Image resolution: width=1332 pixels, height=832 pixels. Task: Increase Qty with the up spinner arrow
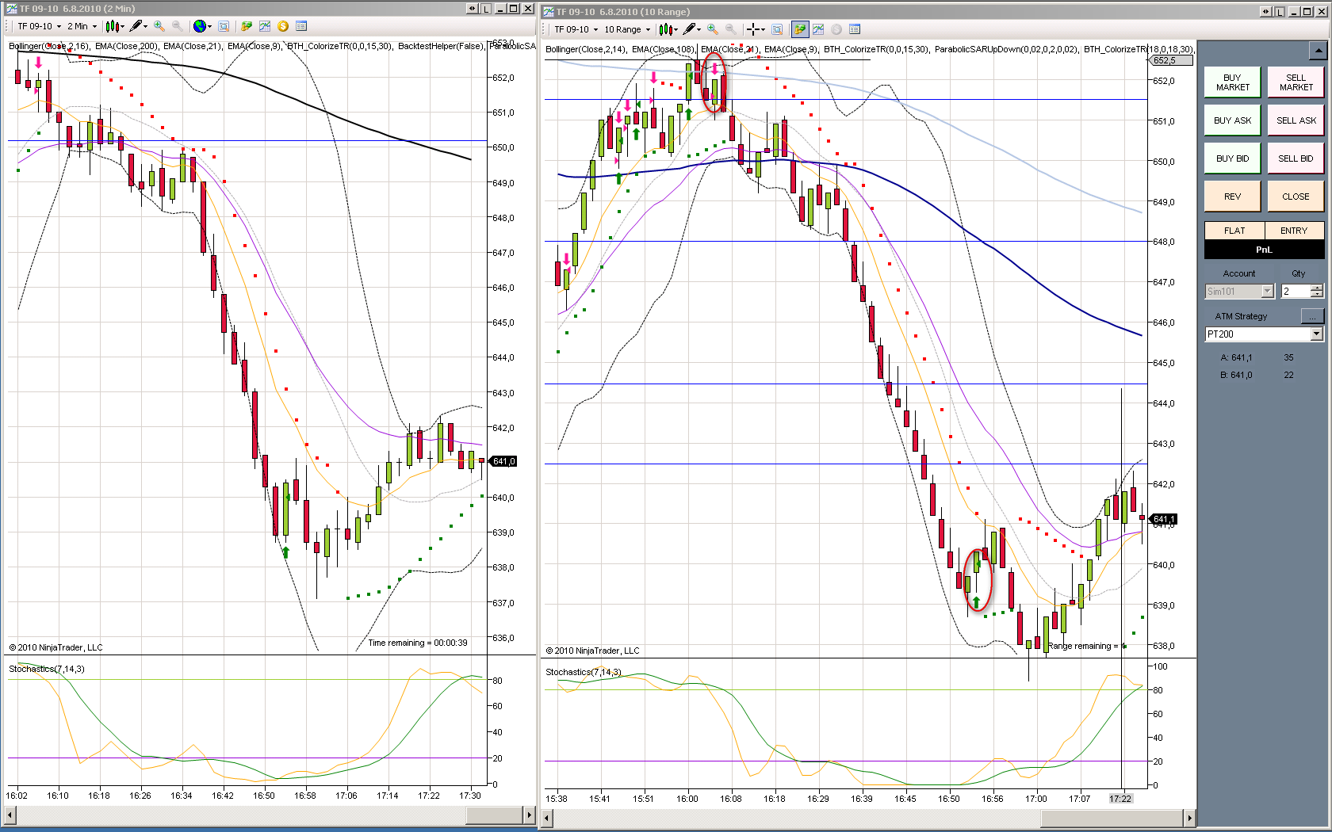click(1317, 288)
